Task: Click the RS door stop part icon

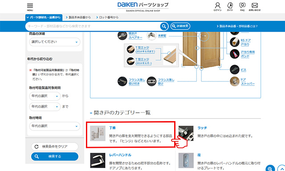Action: coord(235,42)
